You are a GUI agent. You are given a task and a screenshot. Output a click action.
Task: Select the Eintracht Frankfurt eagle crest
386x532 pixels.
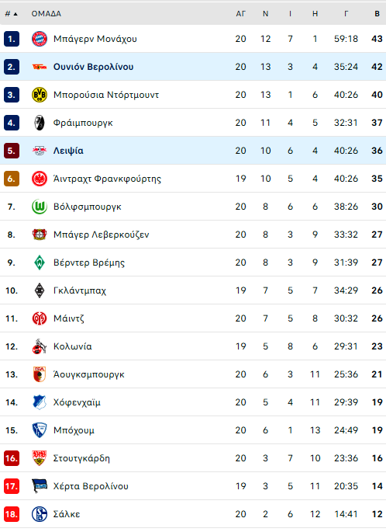click(40, 179)
